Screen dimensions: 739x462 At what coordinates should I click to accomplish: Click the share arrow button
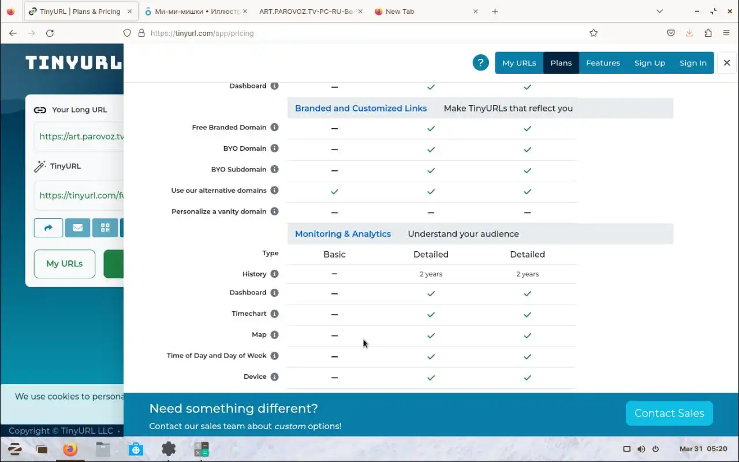click(48, 228)
